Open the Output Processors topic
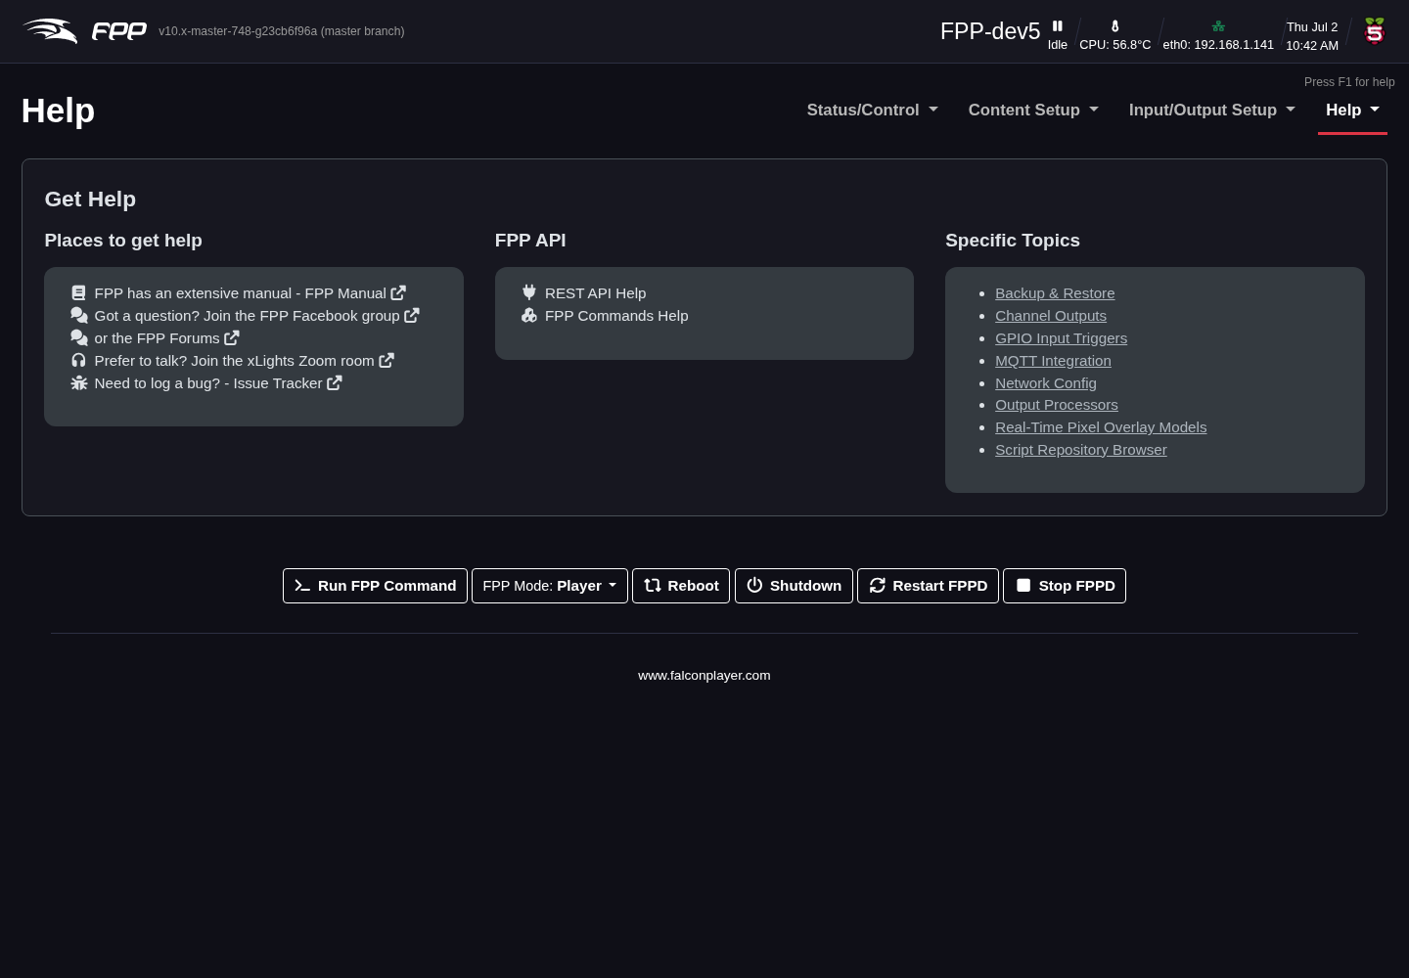 point(1057,405)
